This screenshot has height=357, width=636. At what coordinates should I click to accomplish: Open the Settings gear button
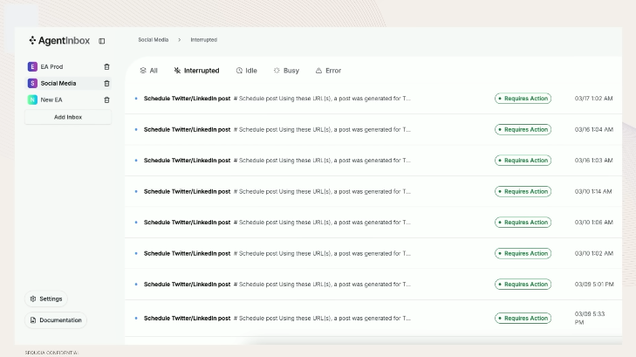point(46,299)
